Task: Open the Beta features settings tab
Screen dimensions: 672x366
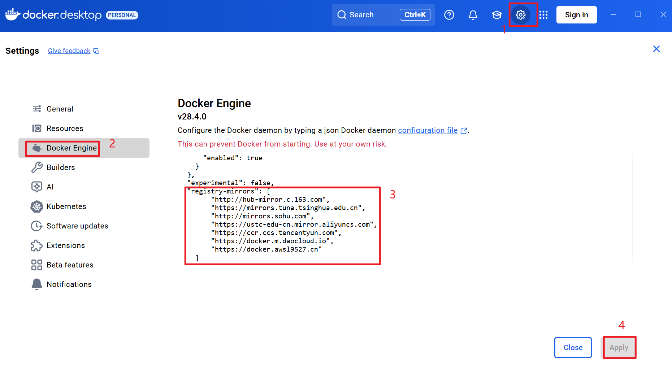Action: (84, 265)
